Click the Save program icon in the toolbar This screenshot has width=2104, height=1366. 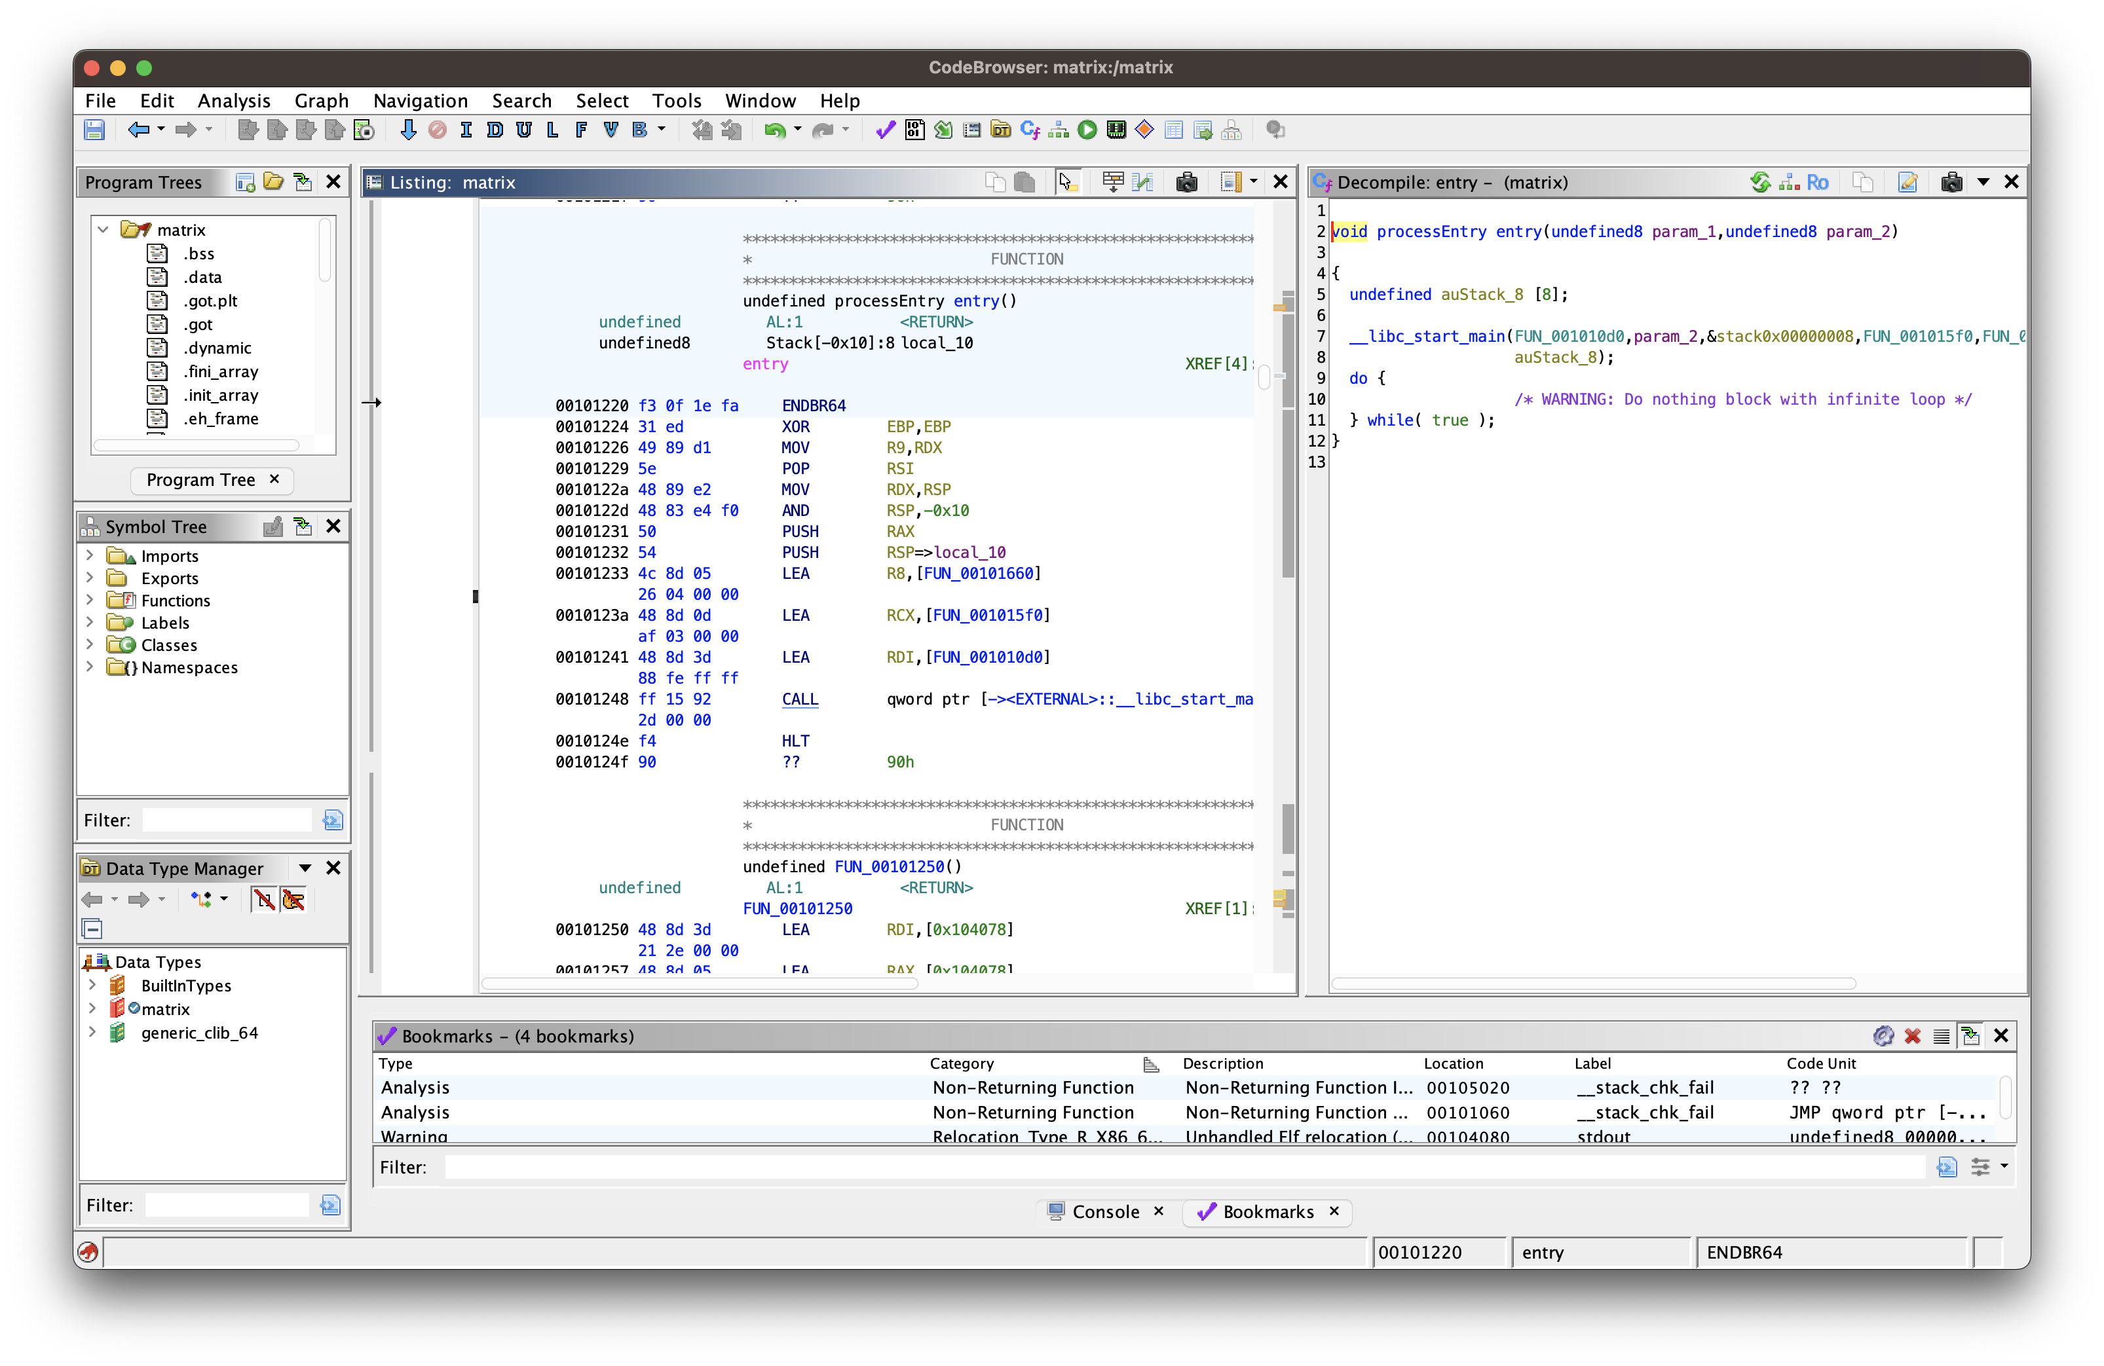tap(94, 131)
